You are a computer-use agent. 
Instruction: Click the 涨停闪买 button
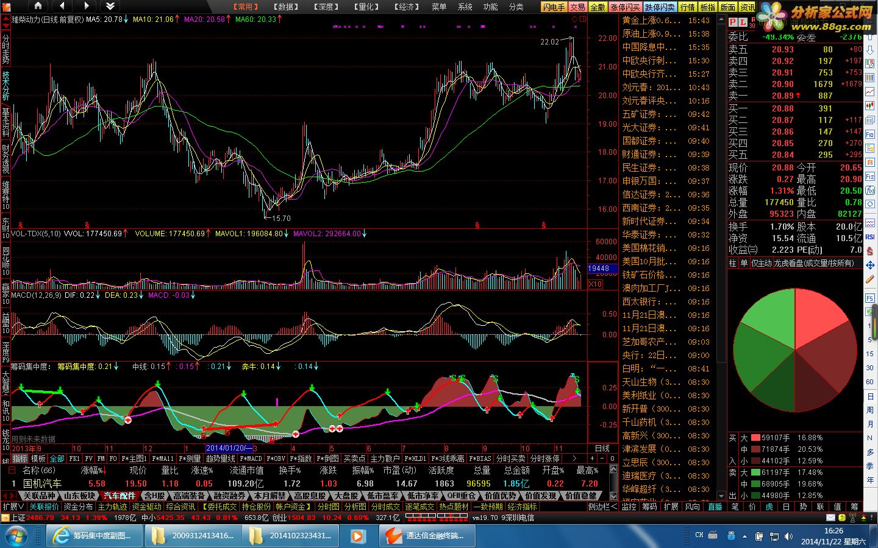pyautogui.click(x=625, y=7)
